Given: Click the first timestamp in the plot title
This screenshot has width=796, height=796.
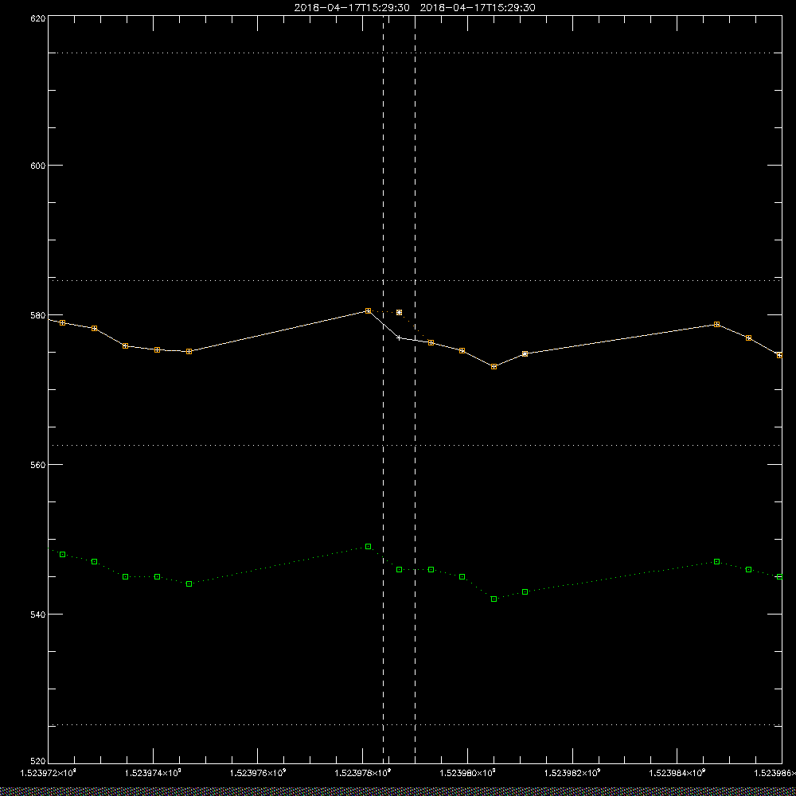Looking at the screenshot, I should 352,8.
